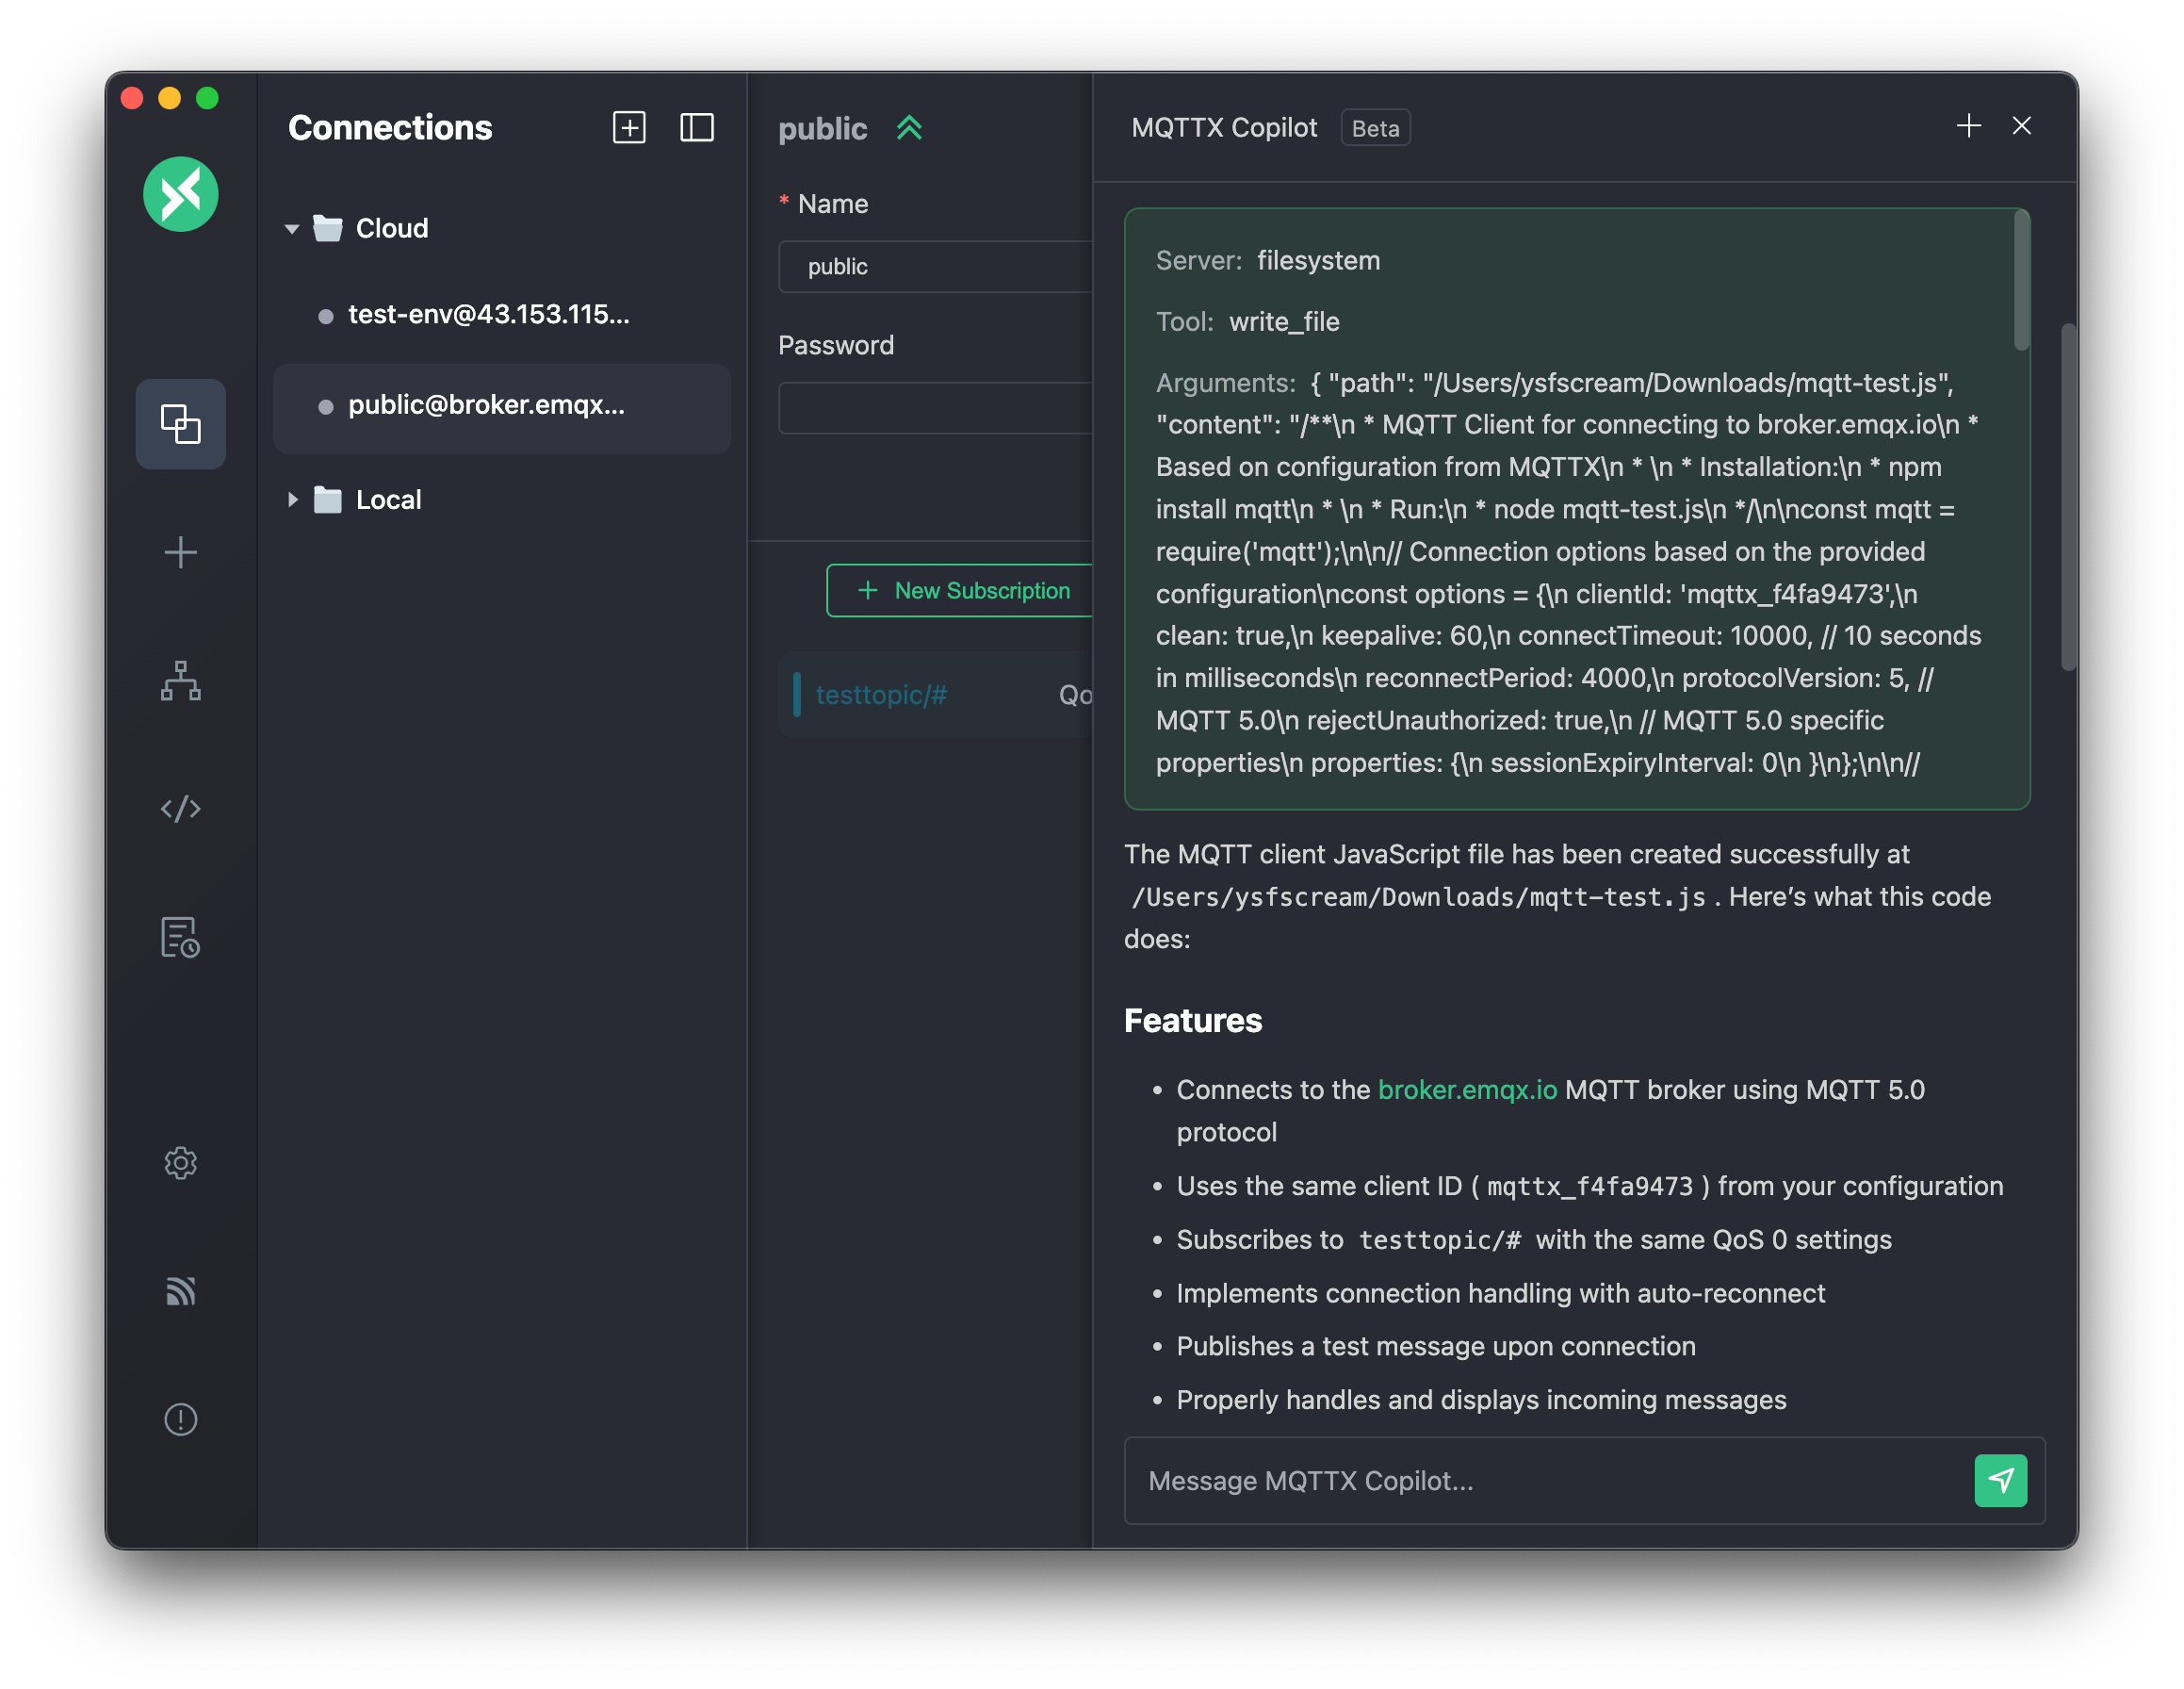The image size is (2184, 1689).
Task: Open the Settings gear in sidebar
Action: pos(180,1163)
